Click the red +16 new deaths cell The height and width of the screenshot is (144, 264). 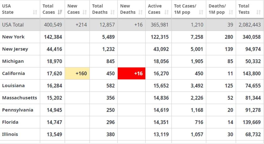pos(131,73)
